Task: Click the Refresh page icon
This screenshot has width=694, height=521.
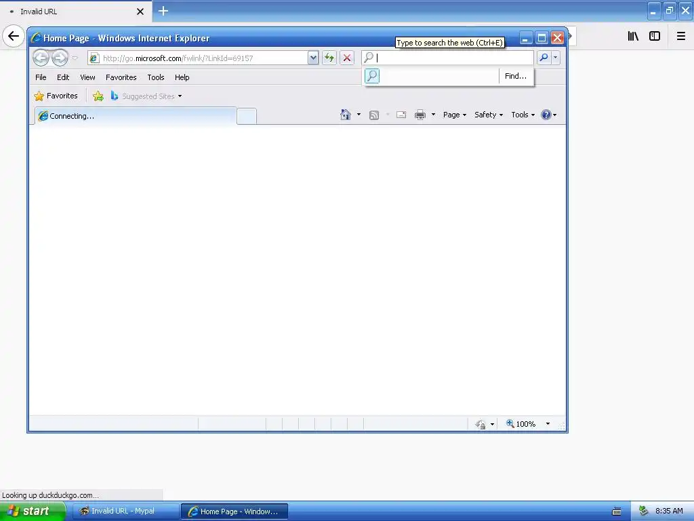Action: pyautogui.click(x=329, y=58)
